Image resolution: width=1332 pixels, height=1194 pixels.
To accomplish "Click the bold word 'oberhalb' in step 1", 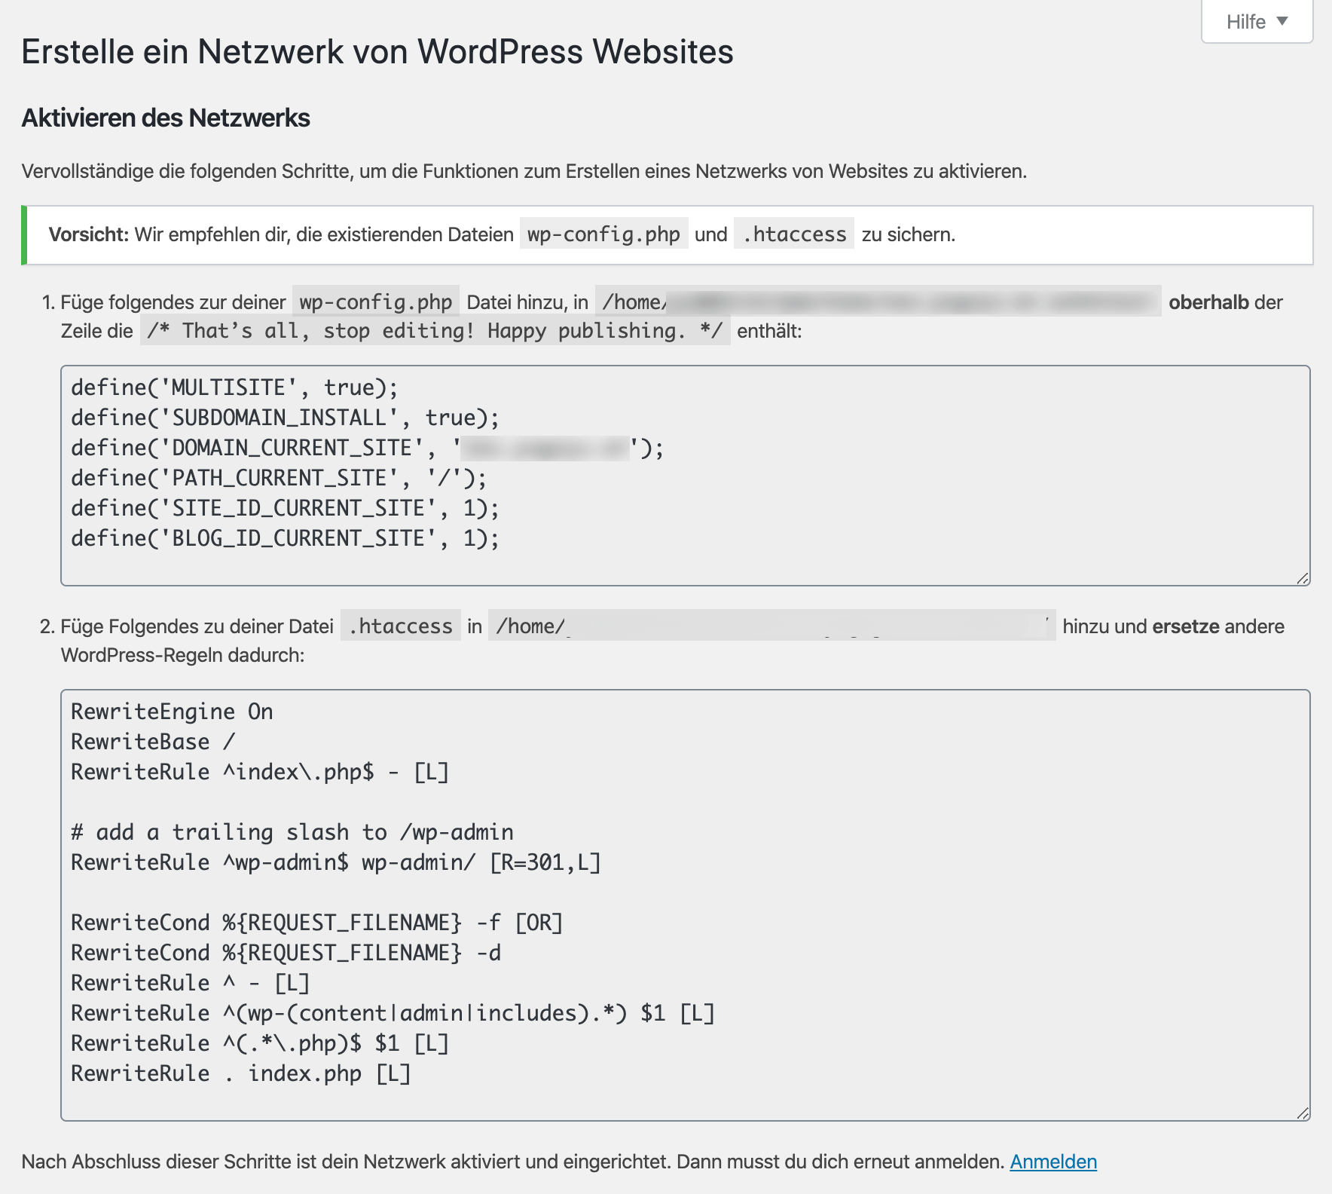I will click(1208, 302).
